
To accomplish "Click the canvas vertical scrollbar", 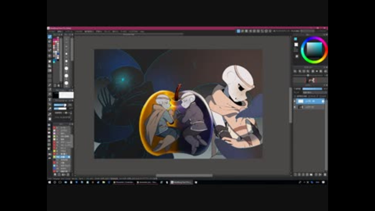I will coord(291,105).
